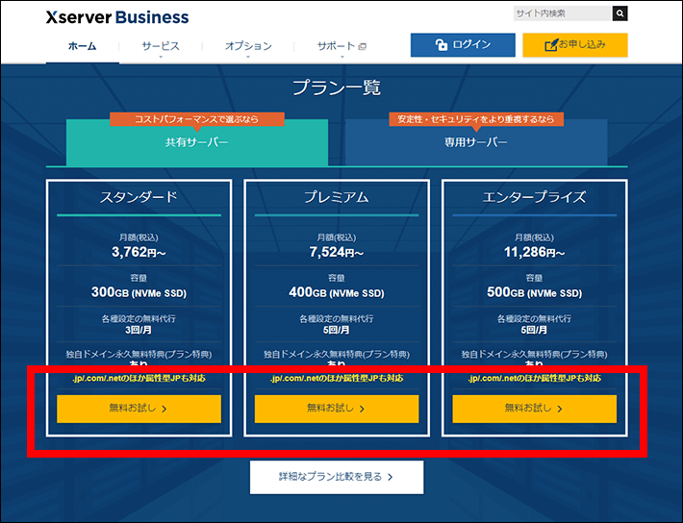The image size is (683, 523).
Task: Click the お申し込み button
Action: pos(575,45)
